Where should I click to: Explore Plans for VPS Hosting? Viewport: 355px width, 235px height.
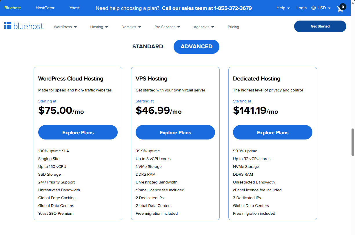175,132
